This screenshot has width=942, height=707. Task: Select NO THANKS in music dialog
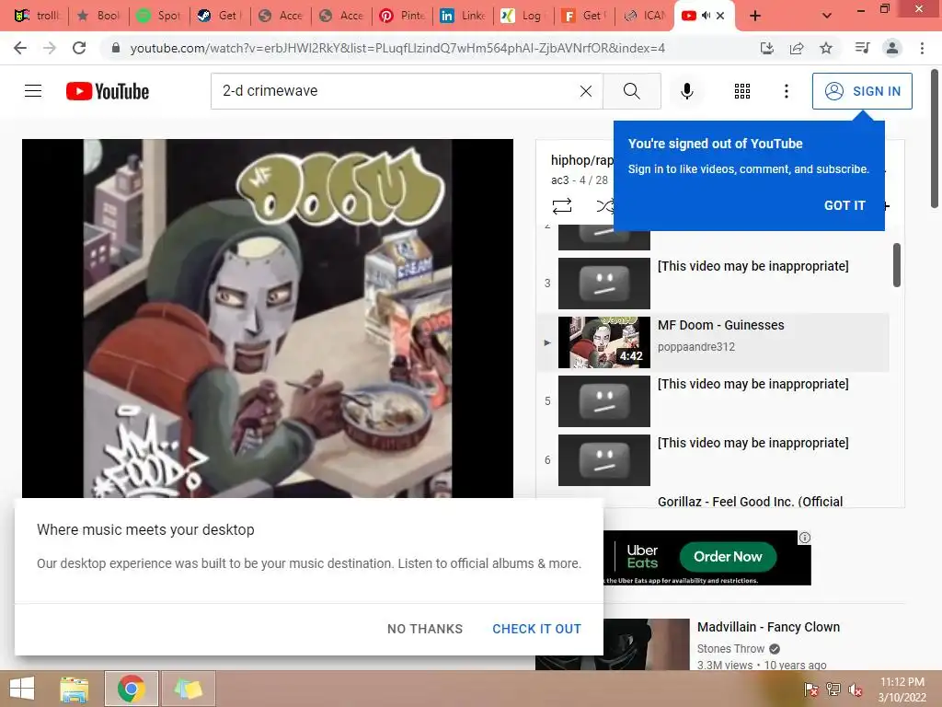click(425, 629)
